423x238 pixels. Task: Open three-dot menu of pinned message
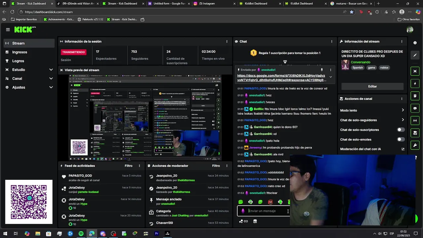point(330,70)
